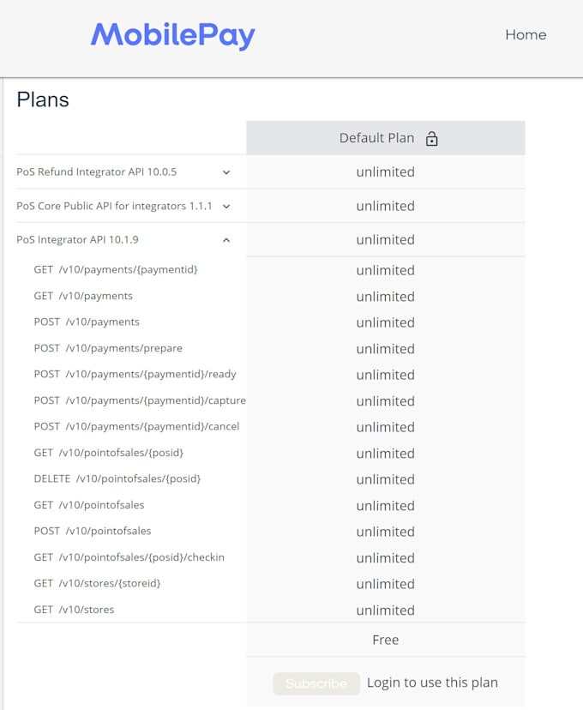The image size is (583, 710).
Task: Click GET /v10/payments/{paymentid} endpoint
Action: [x=116, y=270]
